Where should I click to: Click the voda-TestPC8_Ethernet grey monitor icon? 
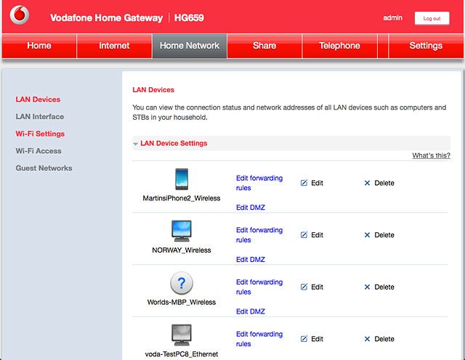(182, 335)
